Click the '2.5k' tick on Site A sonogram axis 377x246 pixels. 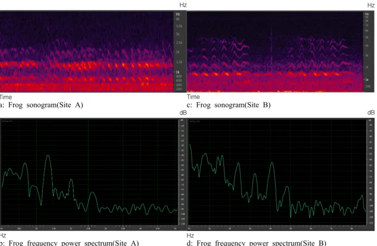coord(179,42)
